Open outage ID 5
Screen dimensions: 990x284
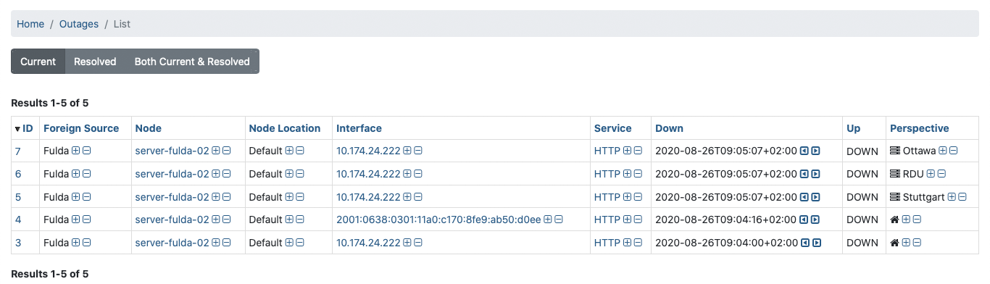tap(18, 197)
